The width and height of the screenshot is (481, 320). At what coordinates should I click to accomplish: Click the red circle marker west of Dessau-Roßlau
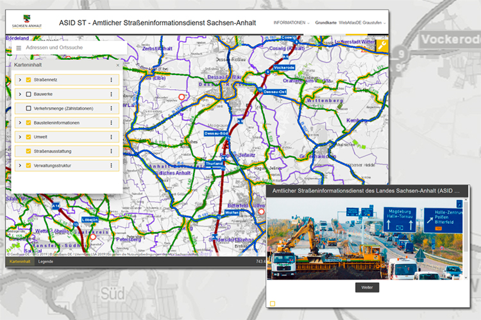(x=181, y=97)
